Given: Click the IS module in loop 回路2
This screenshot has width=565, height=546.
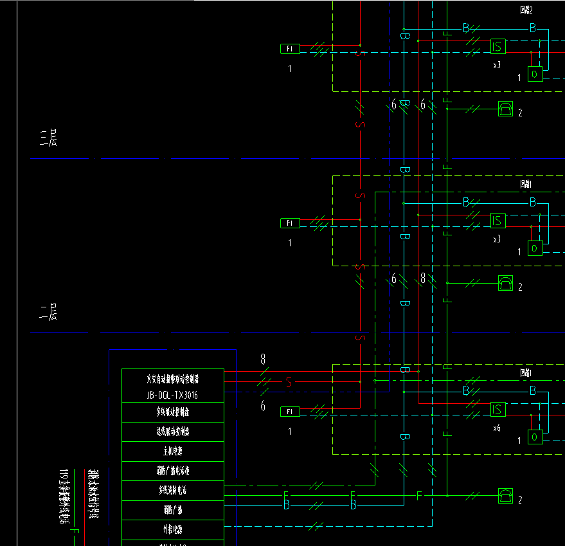Looking at the screenshot, I should (x=498, y=46).
